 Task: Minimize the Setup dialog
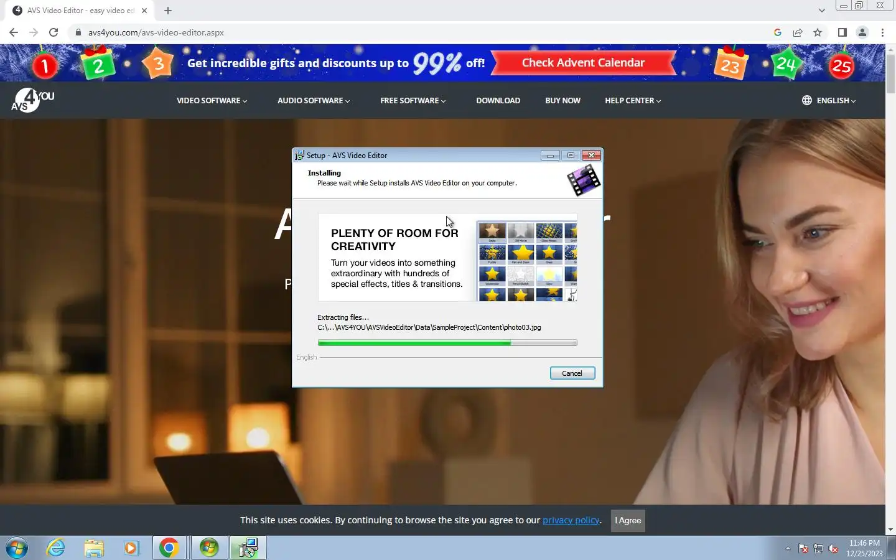(550, 156)
